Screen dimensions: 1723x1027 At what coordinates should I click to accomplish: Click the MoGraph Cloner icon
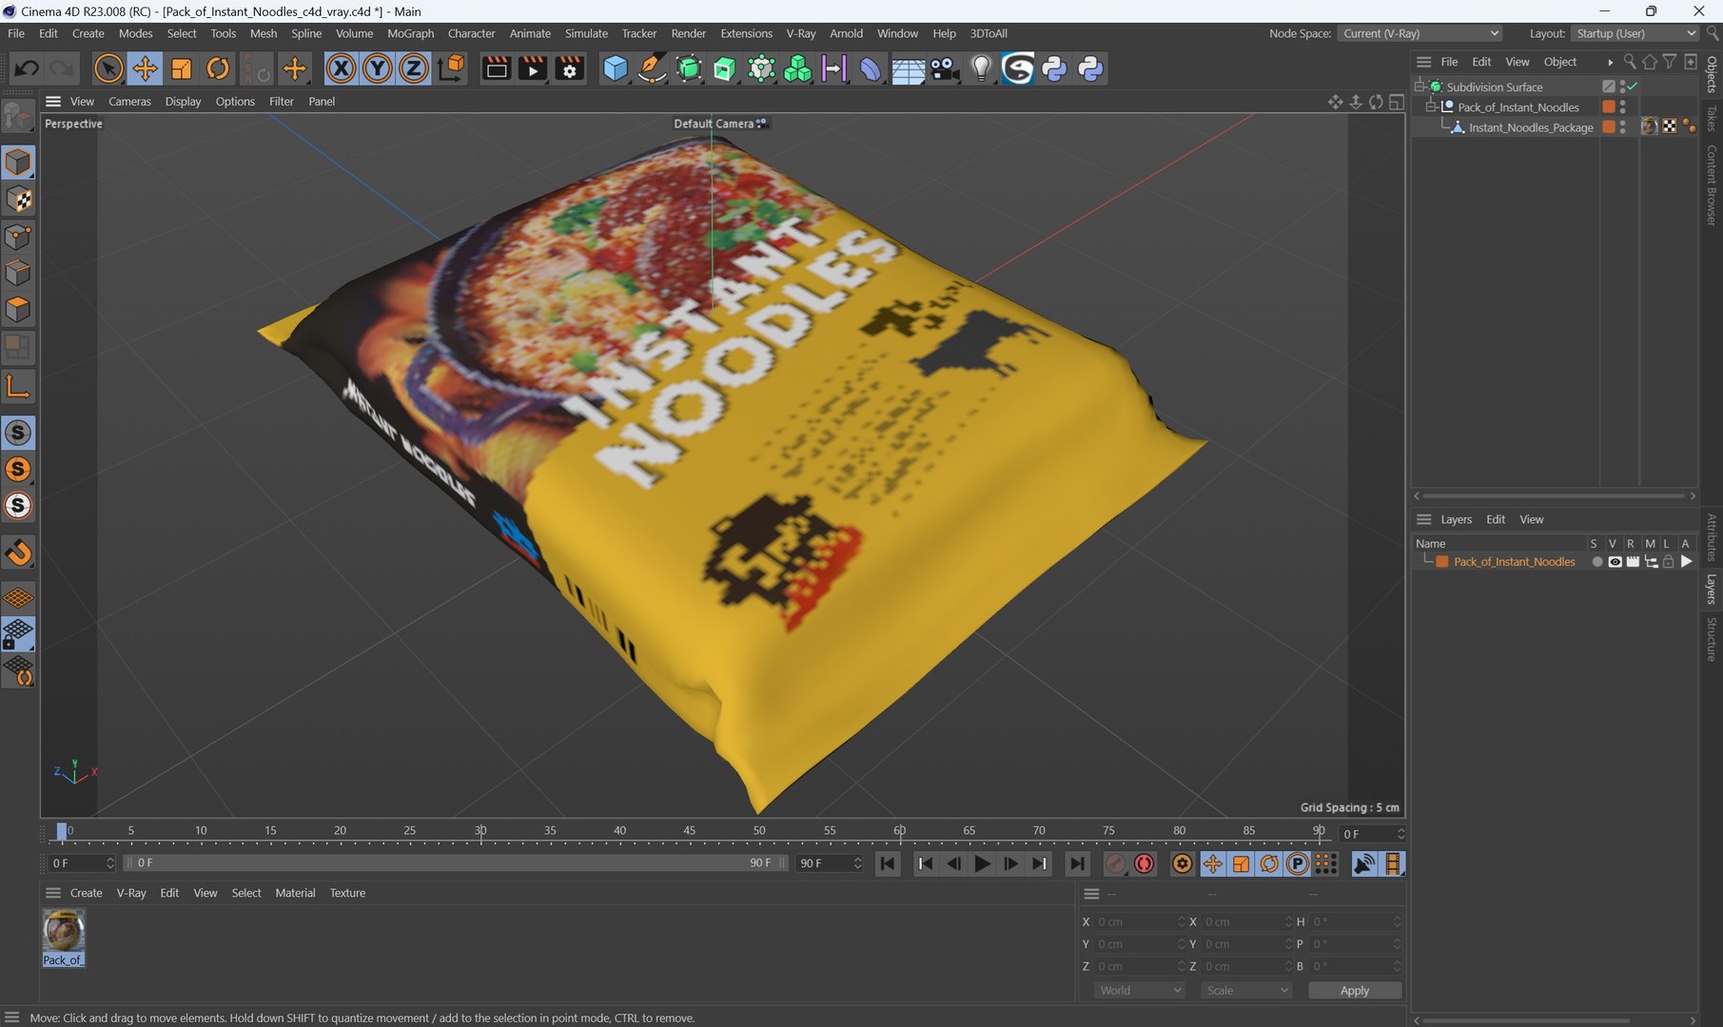coord(797,68)
